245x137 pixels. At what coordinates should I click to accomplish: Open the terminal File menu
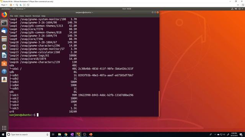(x=11, y=16)
